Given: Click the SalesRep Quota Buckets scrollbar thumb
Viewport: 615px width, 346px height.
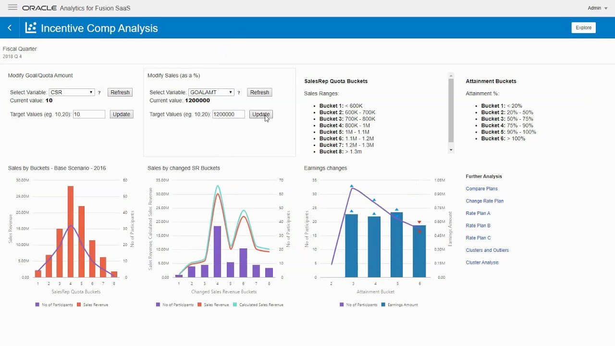Looking at the screenshot, I should pyautogui.click(x=451, y=111).
